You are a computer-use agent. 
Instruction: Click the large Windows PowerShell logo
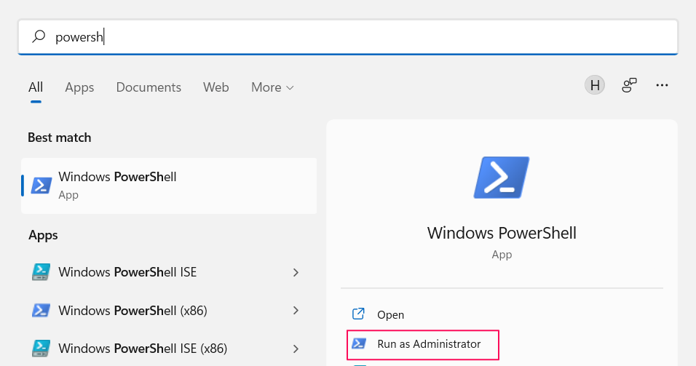click(x=501, y=178)
